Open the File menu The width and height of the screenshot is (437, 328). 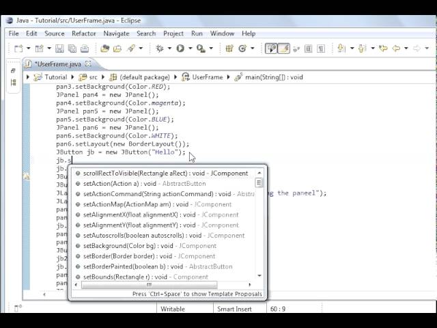pos(14,33)
